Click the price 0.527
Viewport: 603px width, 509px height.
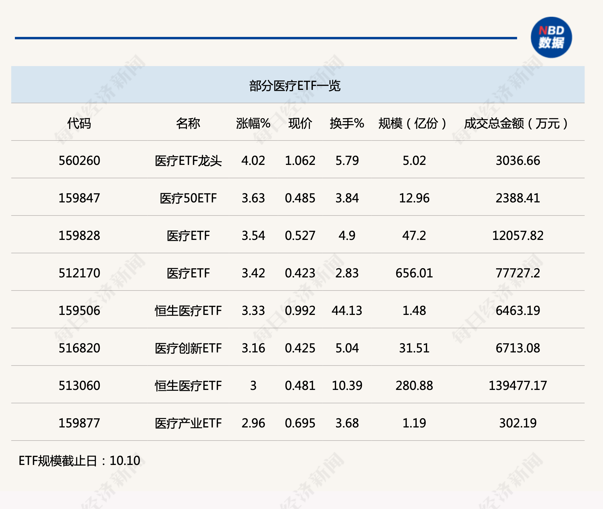(300, 236)
